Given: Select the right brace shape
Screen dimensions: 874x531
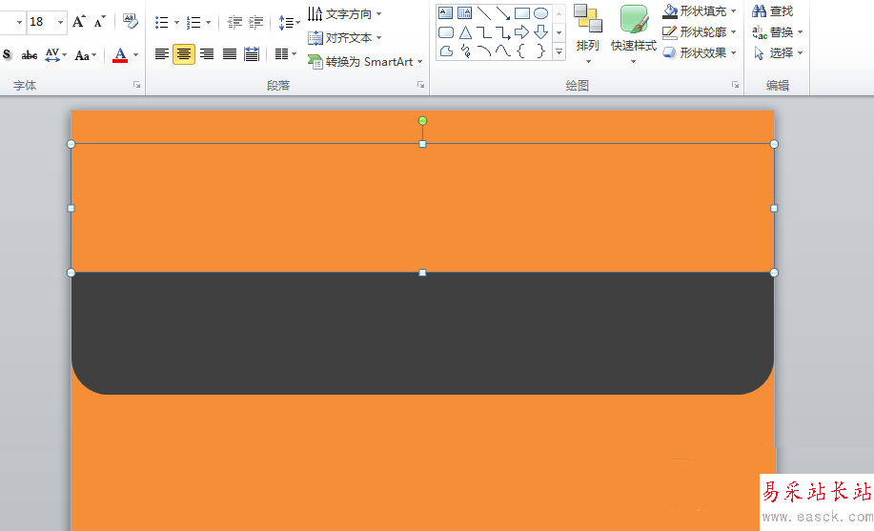Looking at the screenshot, I should [540, 51].
